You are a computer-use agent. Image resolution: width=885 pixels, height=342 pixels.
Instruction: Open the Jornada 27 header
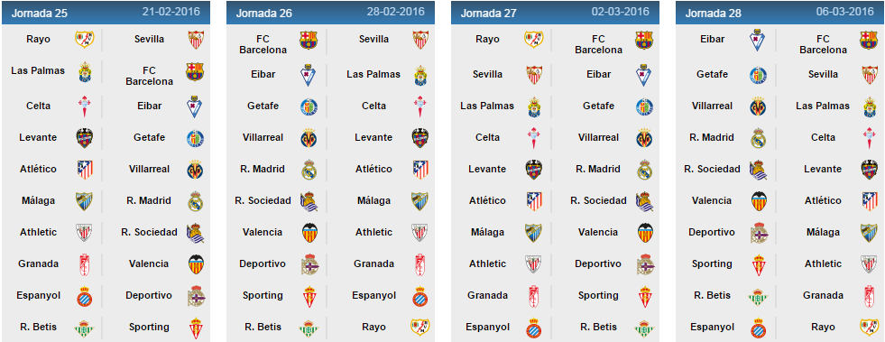pos(556,13)
